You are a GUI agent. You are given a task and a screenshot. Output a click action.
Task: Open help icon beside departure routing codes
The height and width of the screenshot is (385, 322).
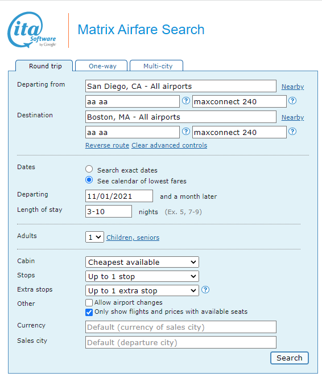pyautogui.click(x=186, y=101)
